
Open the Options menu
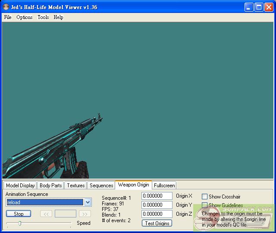25,17
